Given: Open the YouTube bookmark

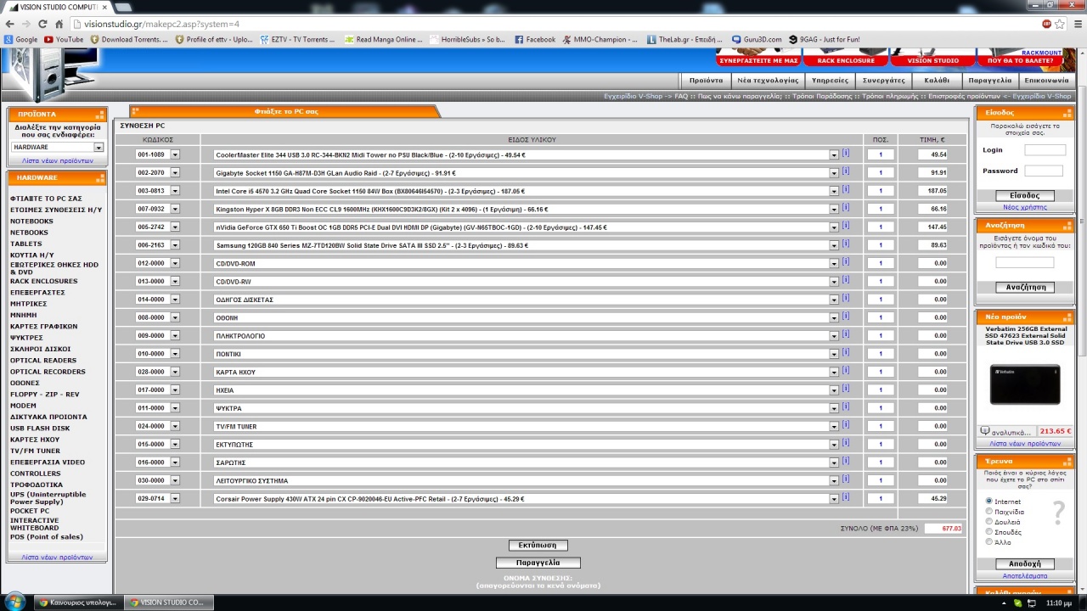Looking at the screenshot, I should [x=64, y=39].
